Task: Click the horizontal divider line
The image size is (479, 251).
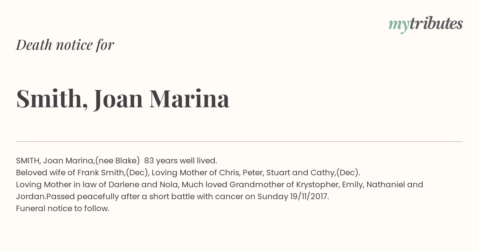Action: coord(239,141)
